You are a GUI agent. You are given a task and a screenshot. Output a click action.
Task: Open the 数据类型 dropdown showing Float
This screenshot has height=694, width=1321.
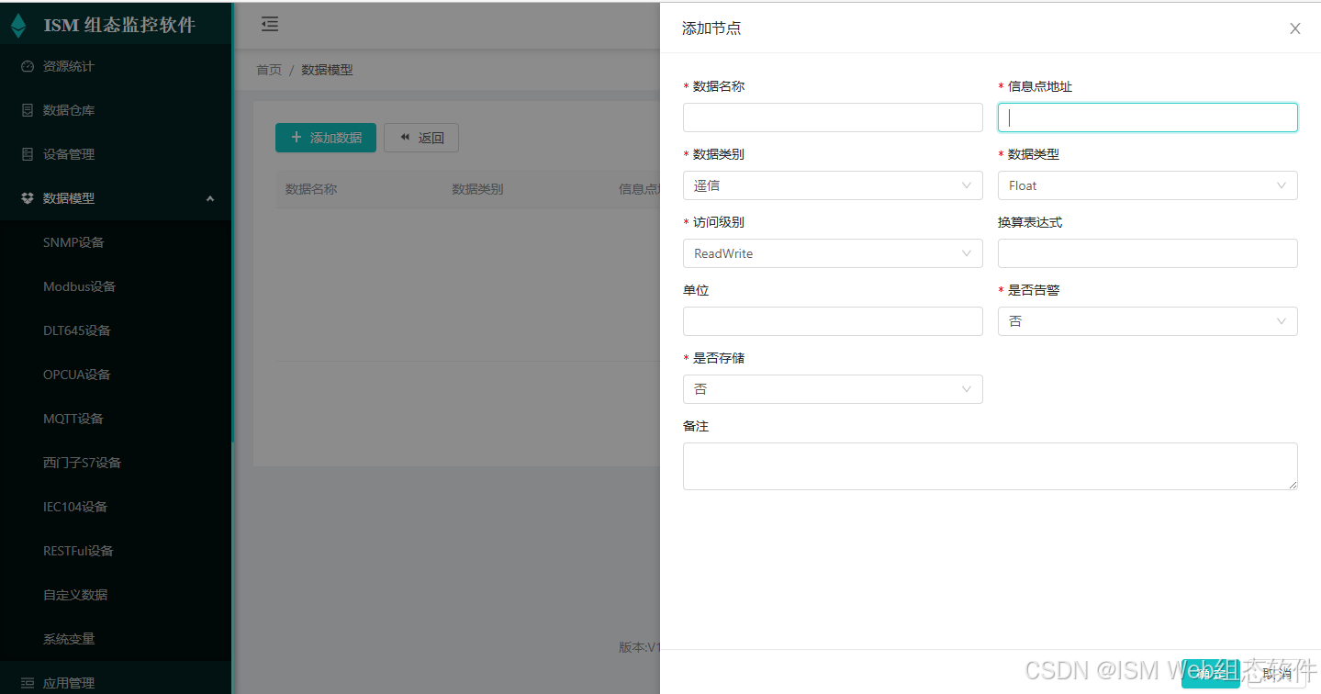[x=1147, y=185]
